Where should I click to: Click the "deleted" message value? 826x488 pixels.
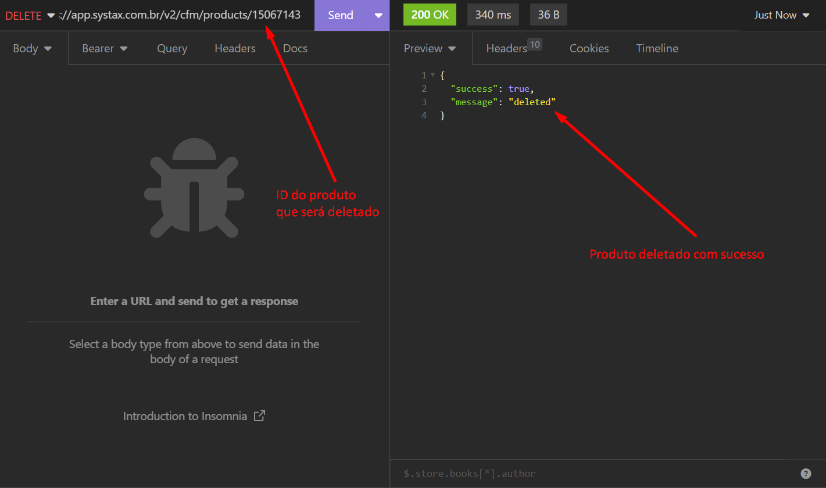(532, 102)
